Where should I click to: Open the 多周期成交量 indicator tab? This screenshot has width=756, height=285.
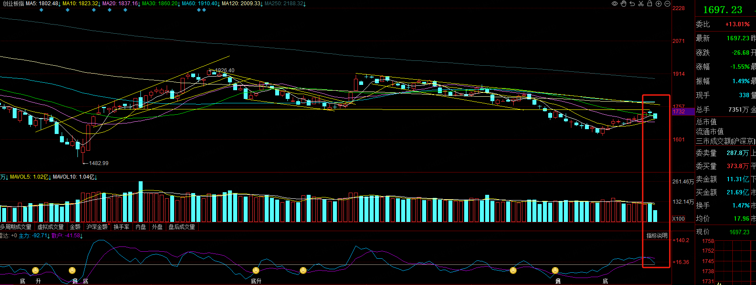(x=16, y=227)
